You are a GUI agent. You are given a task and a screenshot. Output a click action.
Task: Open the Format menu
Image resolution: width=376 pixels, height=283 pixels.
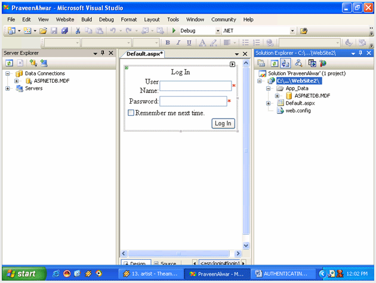tap(129, 20)
